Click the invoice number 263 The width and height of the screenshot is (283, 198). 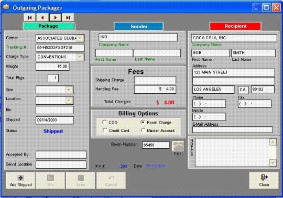pos(124,166)
